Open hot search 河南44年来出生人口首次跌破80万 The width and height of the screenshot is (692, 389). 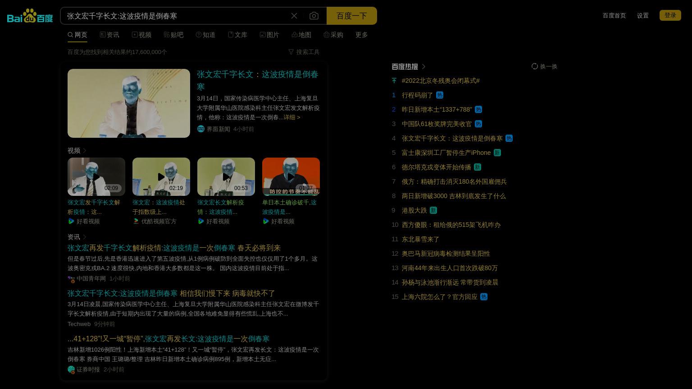(450, 268)
